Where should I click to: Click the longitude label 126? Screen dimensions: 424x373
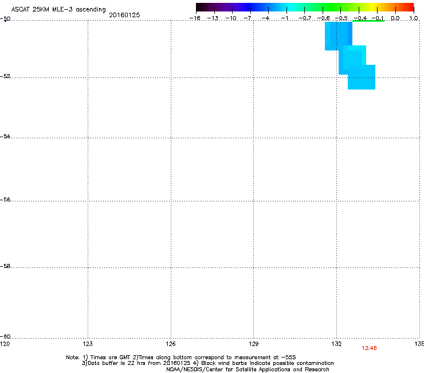[x=171, y=344]
